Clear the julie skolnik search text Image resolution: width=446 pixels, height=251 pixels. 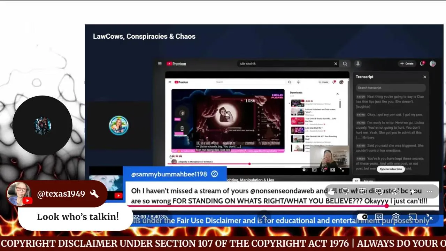click(x=336, y=64)
